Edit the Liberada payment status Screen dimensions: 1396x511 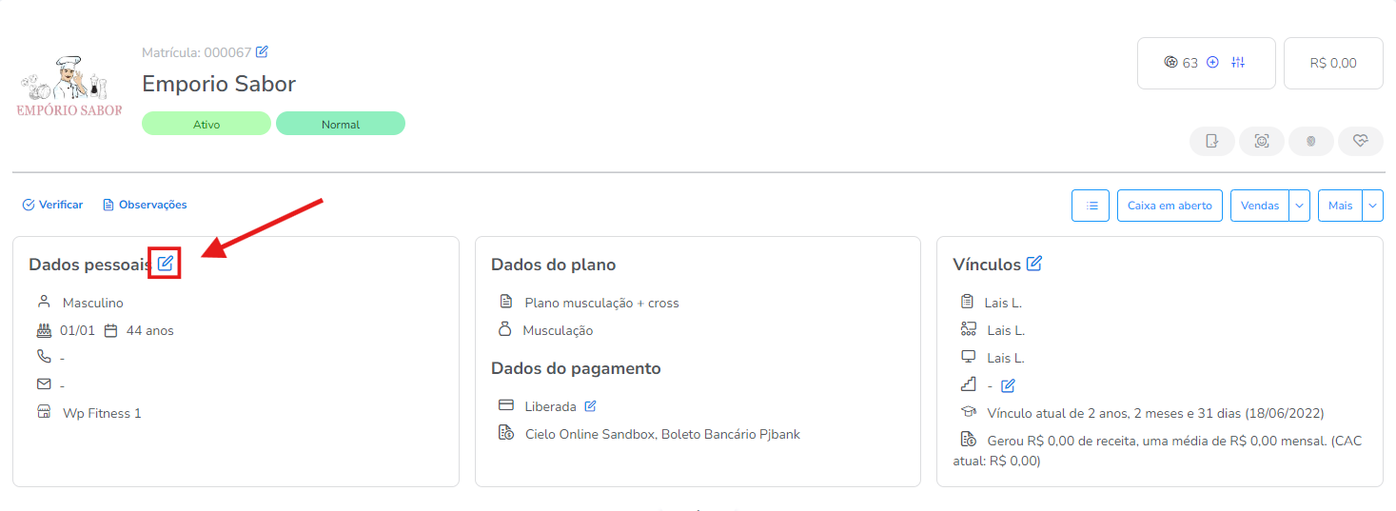[x=590, y=406]
